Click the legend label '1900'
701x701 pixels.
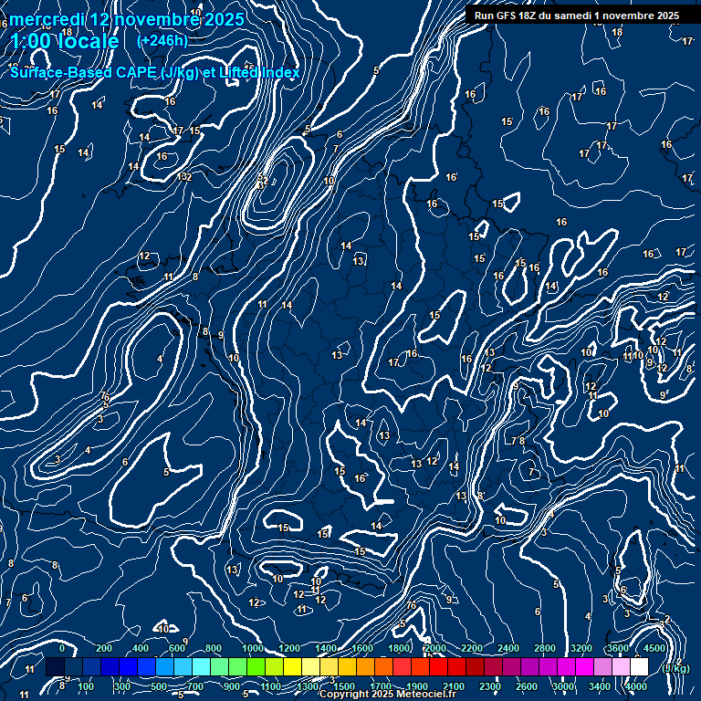(x=417, y=686)
